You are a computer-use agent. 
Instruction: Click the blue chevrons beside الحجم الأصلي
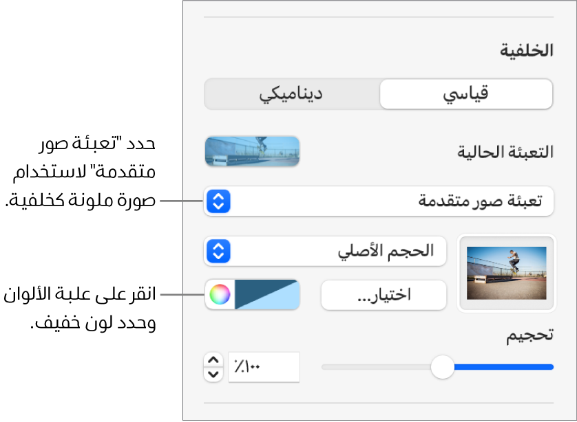tap(218, 252)
